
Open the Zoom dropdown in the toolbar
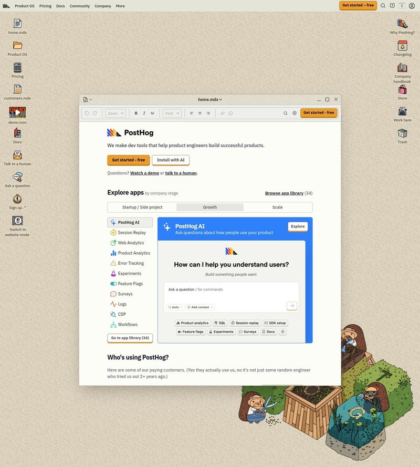coord(115,113)
